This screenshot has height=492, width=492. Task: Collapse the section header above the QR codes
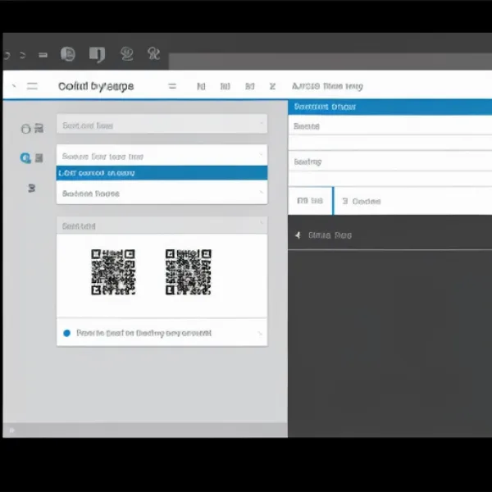coord(162,225)
